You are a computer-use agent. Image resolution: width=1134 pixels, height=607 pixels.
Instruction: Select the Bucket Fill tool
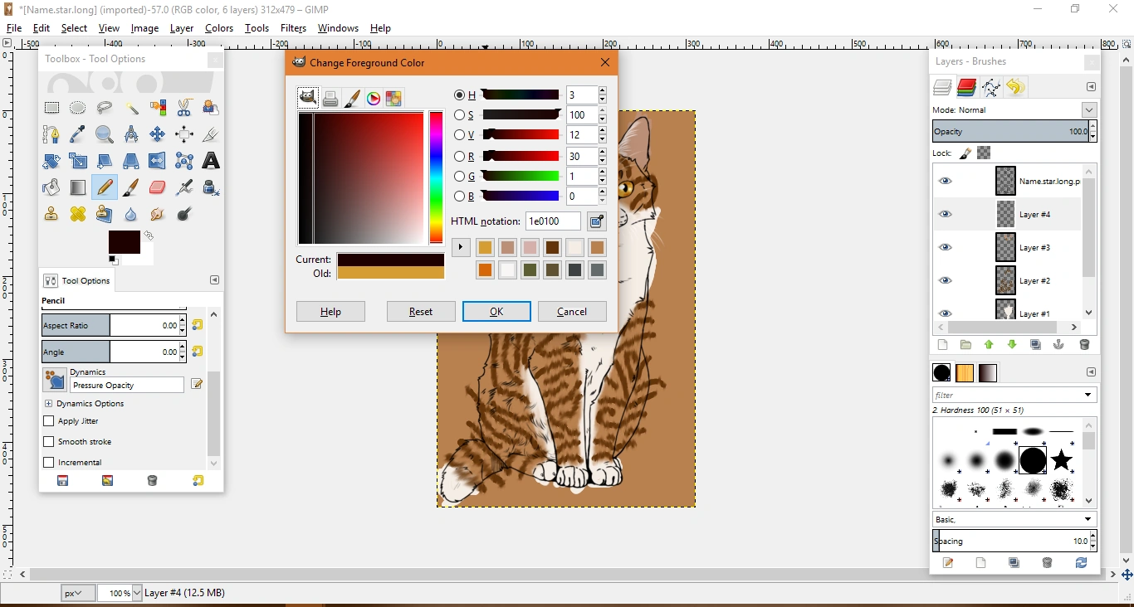pos(51,187)
